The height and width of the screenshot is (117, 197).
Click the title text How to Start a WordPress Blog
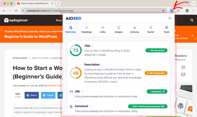coord(107,53)
